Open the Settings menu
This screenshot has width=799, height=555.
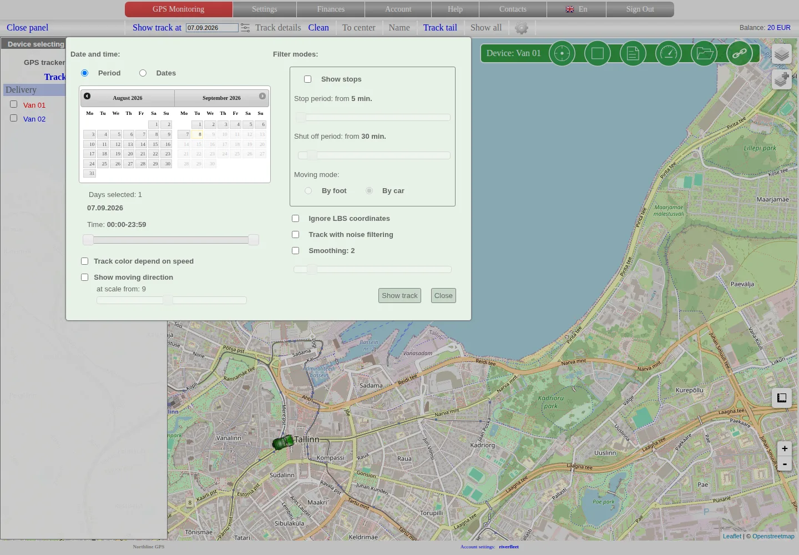pos(265,9)
